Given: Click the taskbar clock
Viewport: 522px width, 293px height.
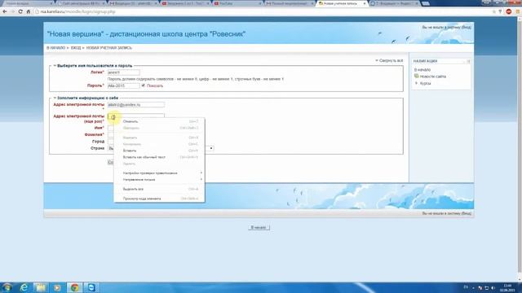Looking at the screenshot, I should point(507,287).
